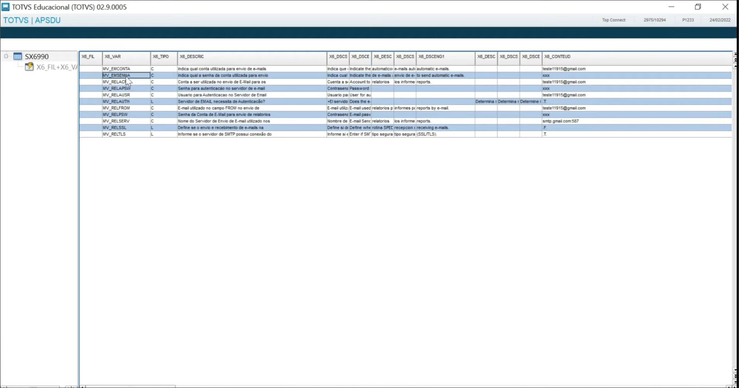The image size is (739, 388).
Task: Restore down the application window
Action: pyautogui.click(x=698, y=7)
